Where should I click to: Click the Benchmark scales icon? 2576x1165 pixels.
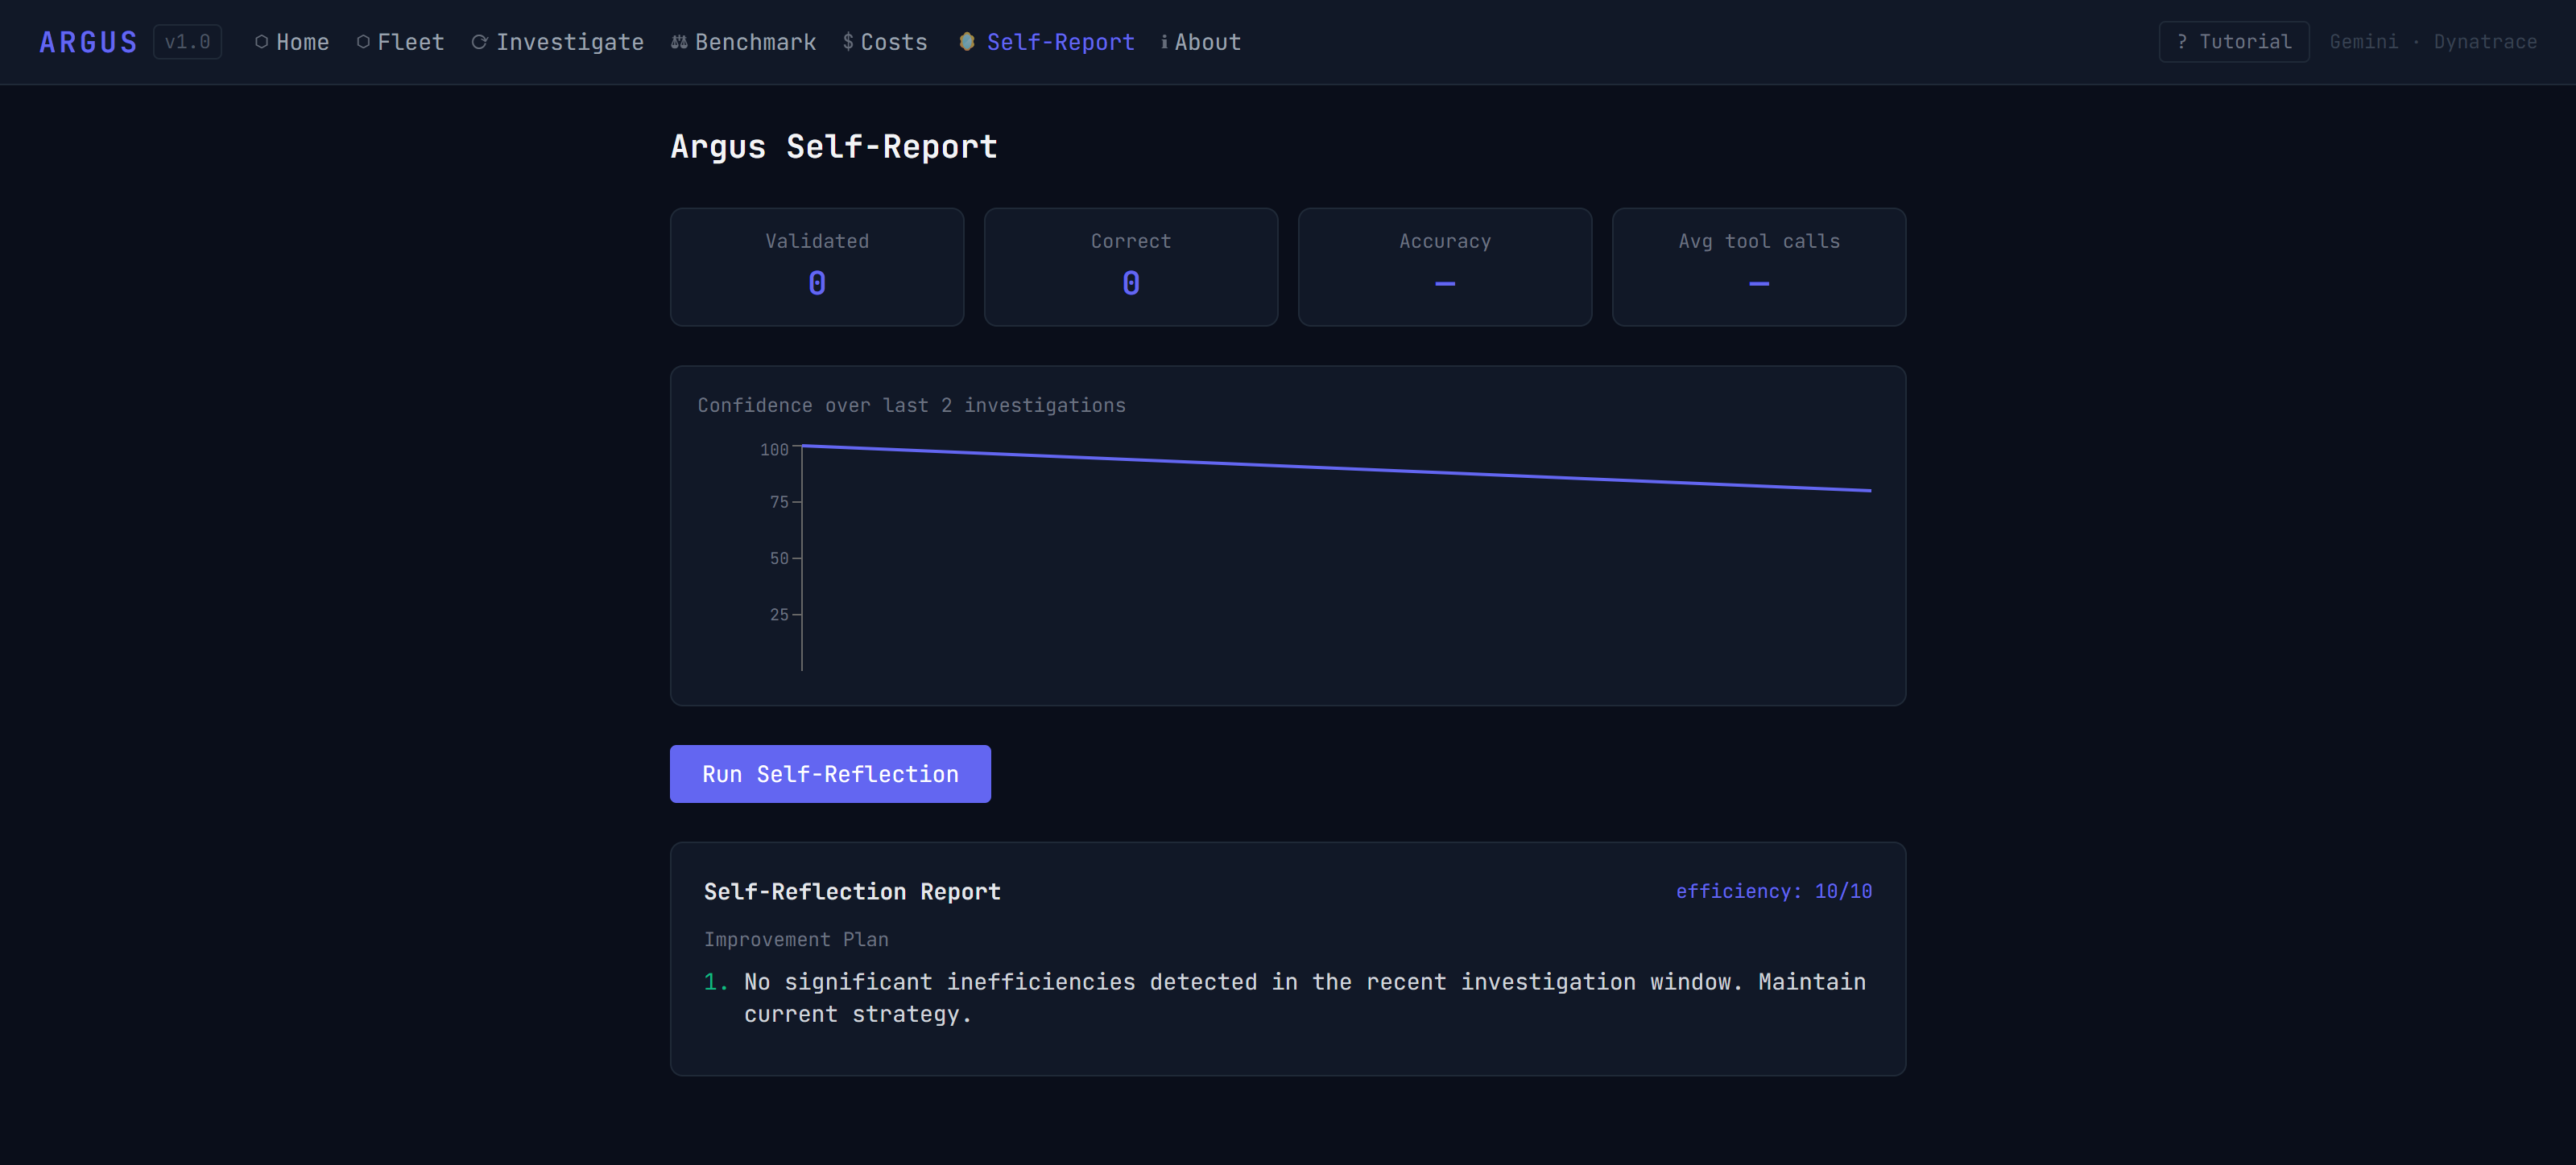click(679, 42)
